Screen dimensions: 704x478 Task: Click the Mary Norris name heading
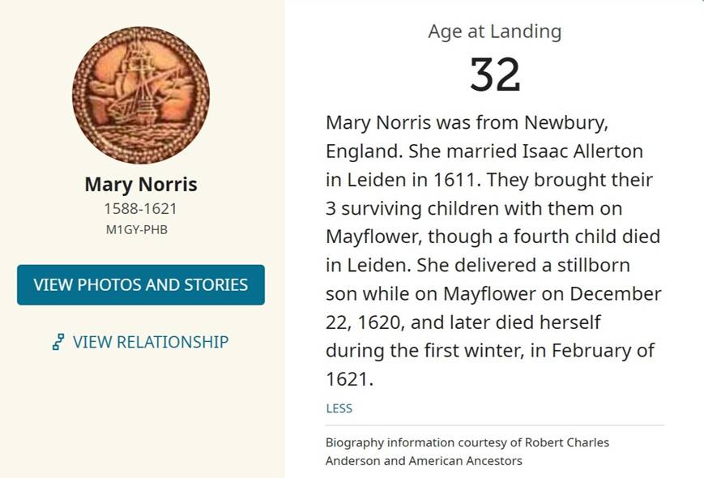point(141,185)
